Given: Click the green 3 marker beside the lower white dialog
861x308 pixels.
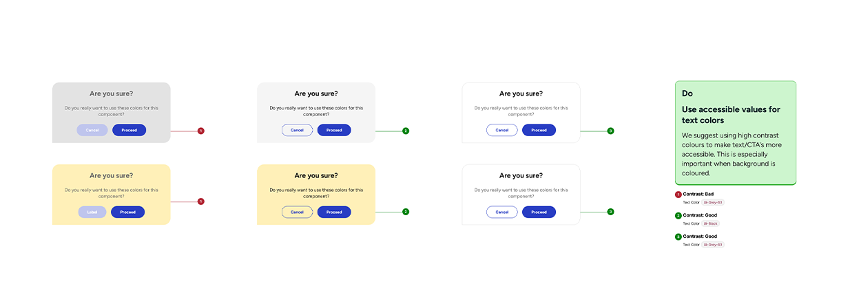Looking at the screenshot, I should point(610,212).
